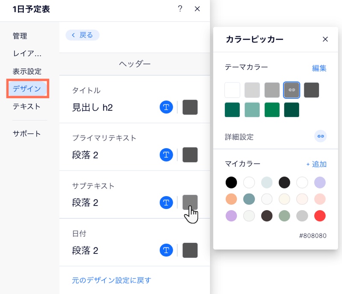
Task: Select the pale mint theme color swatch
Action: point(252,110)
